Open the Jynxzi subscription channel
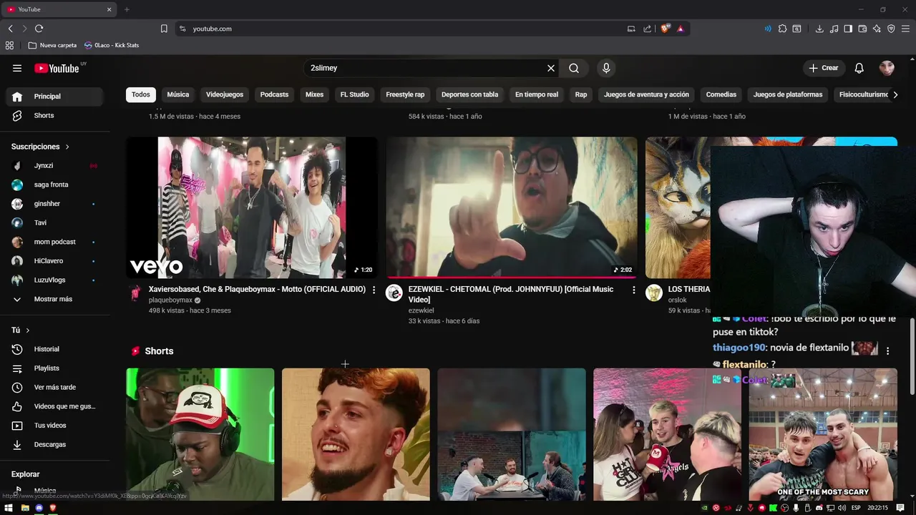Image resolution: width=916 pixels, height=515 pixels. click(54, 165)
